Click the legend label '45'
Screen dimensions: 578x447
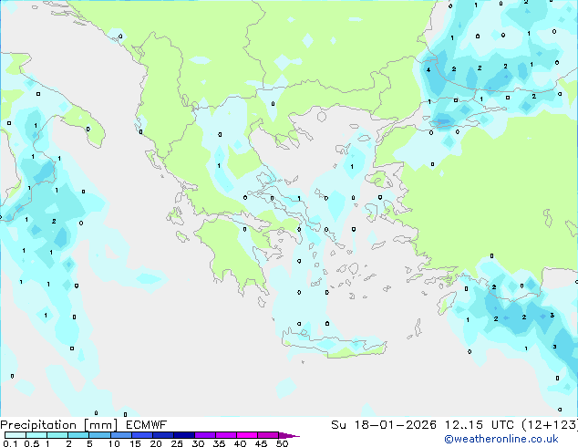point(261,443)
